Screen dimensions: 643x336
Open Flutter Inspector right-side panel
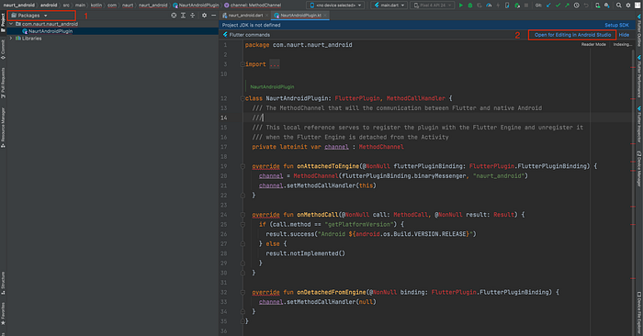pos(639,124)
